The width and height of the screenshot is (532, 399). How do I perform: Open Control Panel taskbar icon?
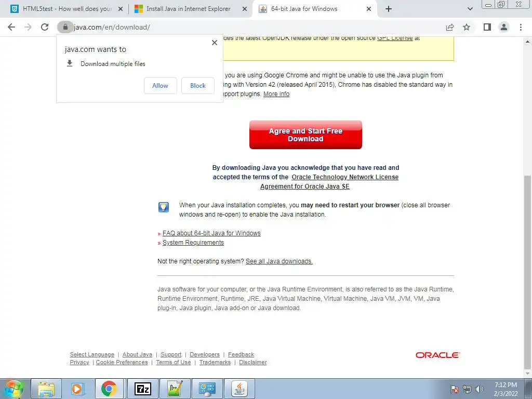(207, 389)
